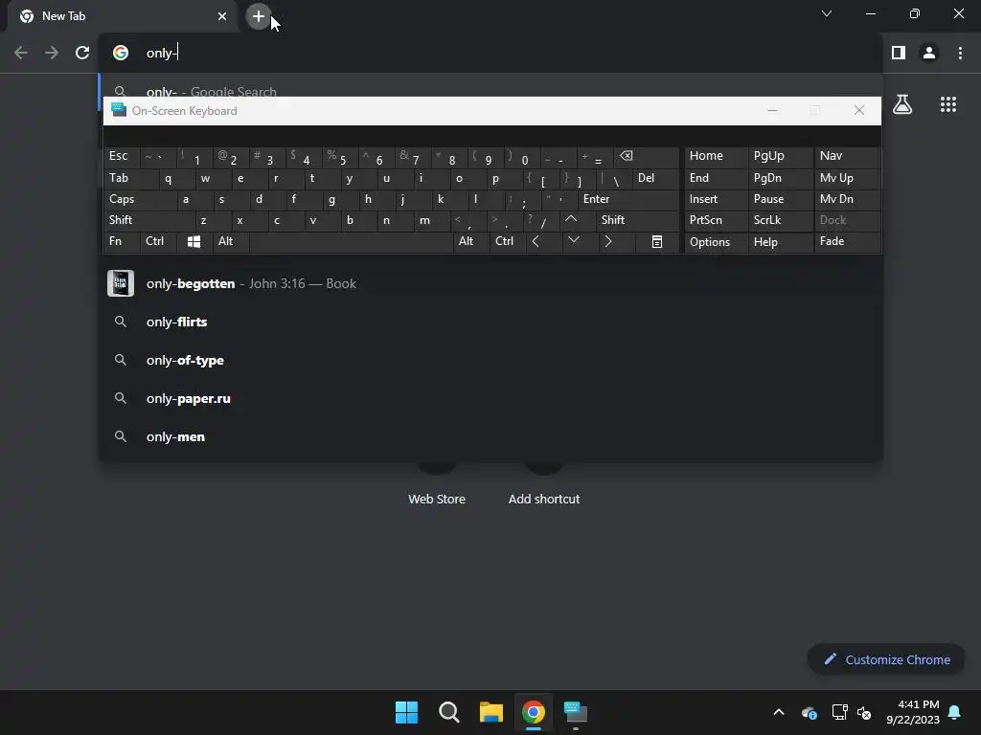Open Chrome Labs flask icon
Viewport: 981px width, 735px height.
(x=902, y=104)
